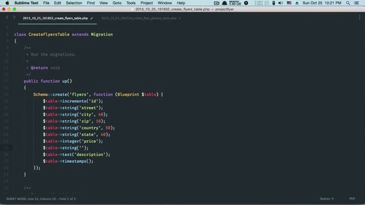The width and height of the screenshot is (365, 205).
Task: Click the unsaved indicator on create_flyers_table tab
Action: click(92, 18)
